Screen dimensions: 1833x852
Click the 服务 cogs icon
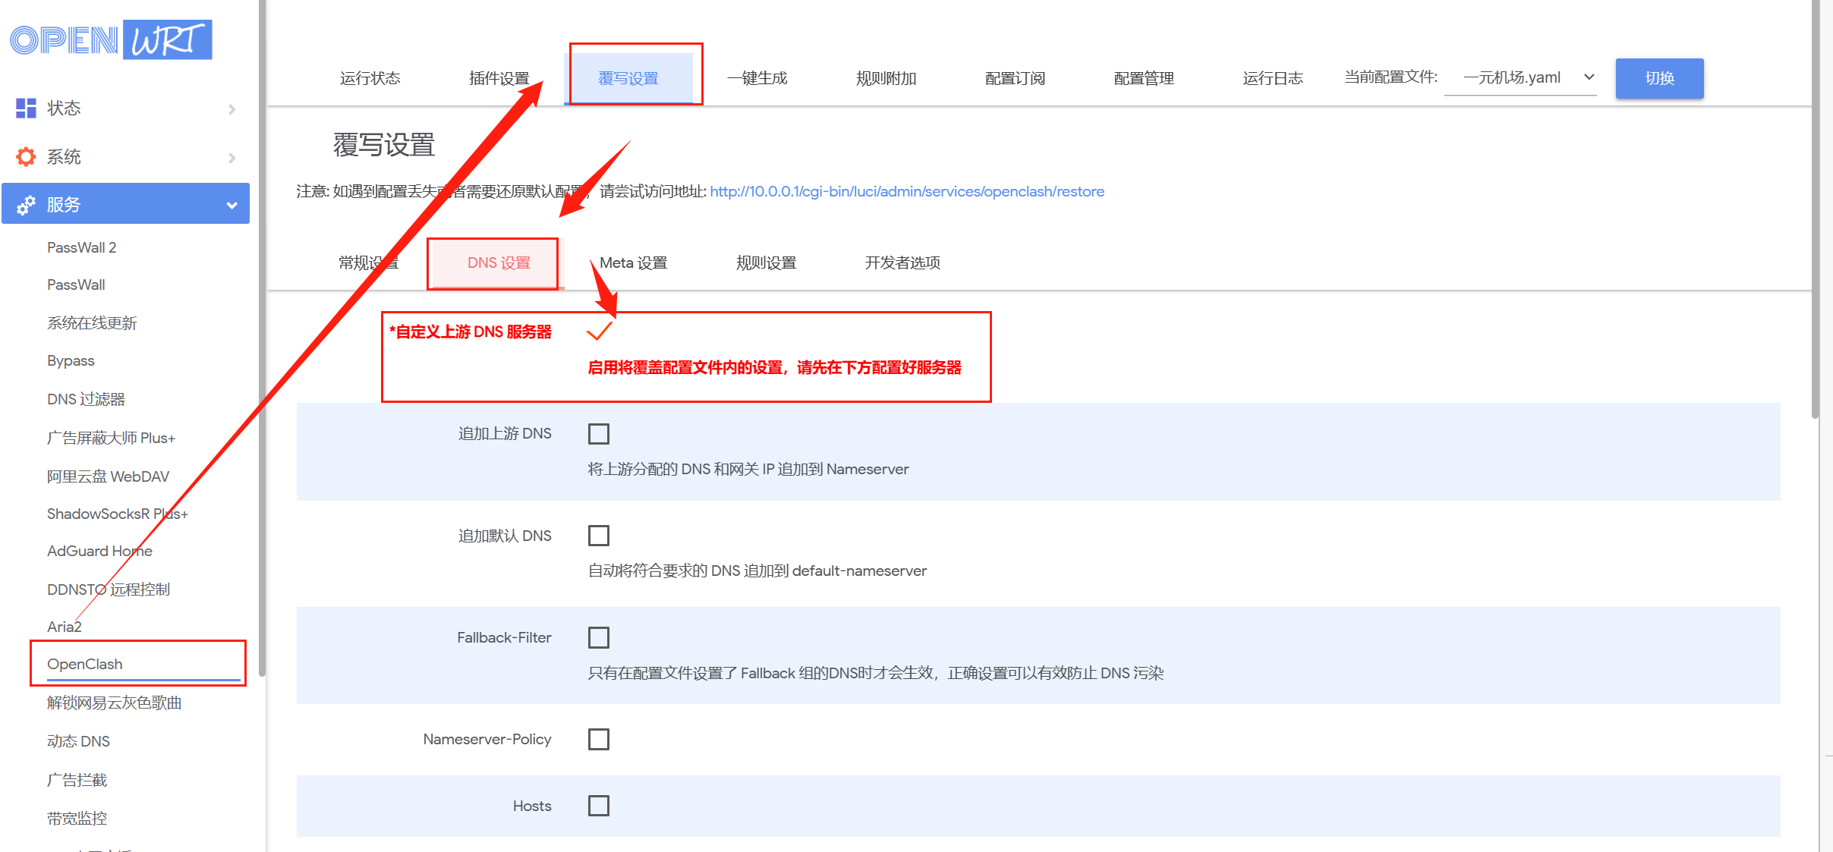point(26,205)
